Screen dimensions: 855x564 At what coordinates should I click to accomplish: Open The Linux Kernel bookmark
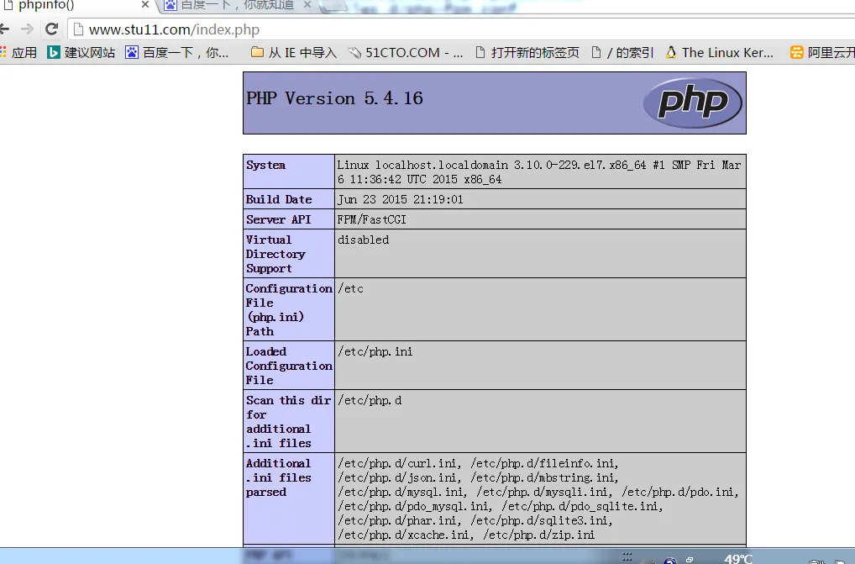click(x=720, y=52)
